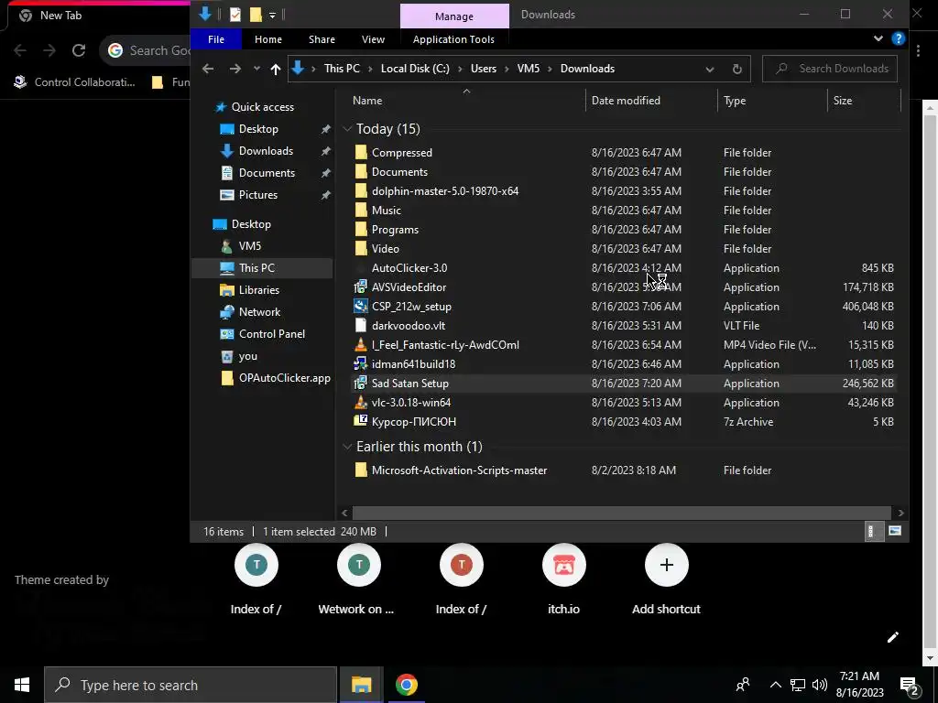Click Local Disk (C:) in address path

415,69
